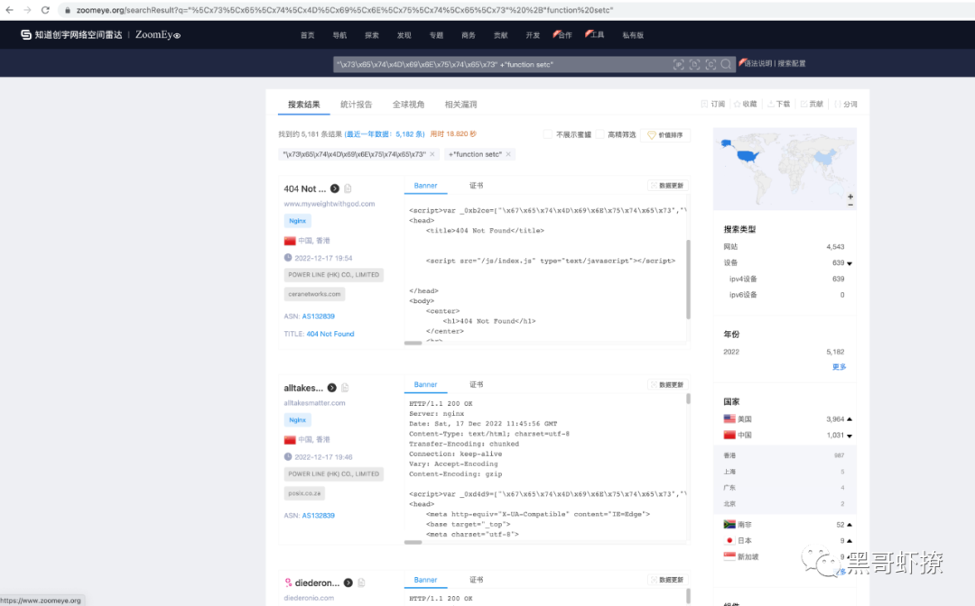Click the browser address bar URL
Image resolution: width=975 pixels, height=606 pixels.
click(345, 10)
